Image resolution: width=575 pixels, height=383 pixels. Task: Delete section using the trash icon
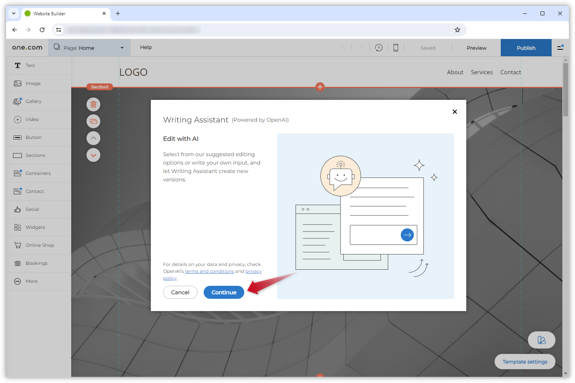[93, 104]
